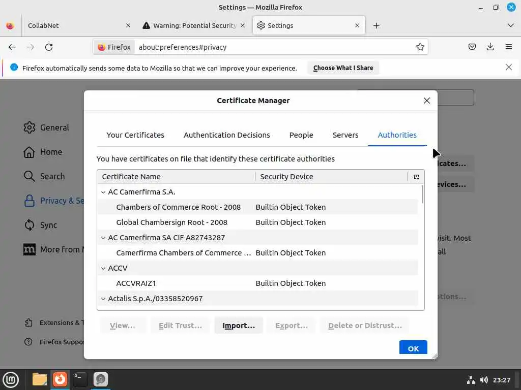The width and height of the screenshot is (521, 390).
Task: Open Home settings category
Action: pyautogui.click(x=43, y=152)
